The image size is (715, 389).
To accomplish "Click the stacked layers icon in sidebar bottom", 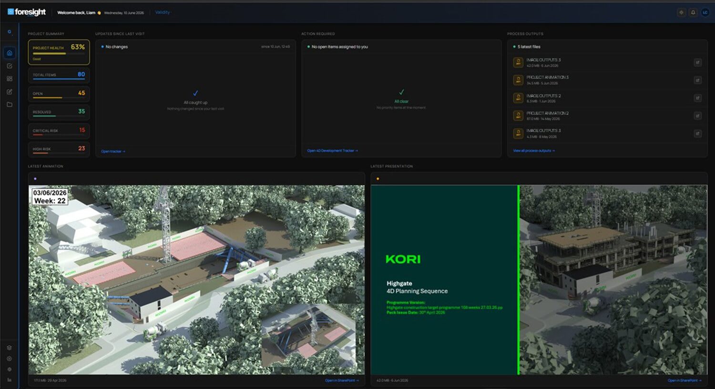I will tap(10, 348).
